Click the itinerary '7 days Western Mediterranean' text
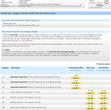Viewport: 111px width, 110px height. [x=40, y=4]
